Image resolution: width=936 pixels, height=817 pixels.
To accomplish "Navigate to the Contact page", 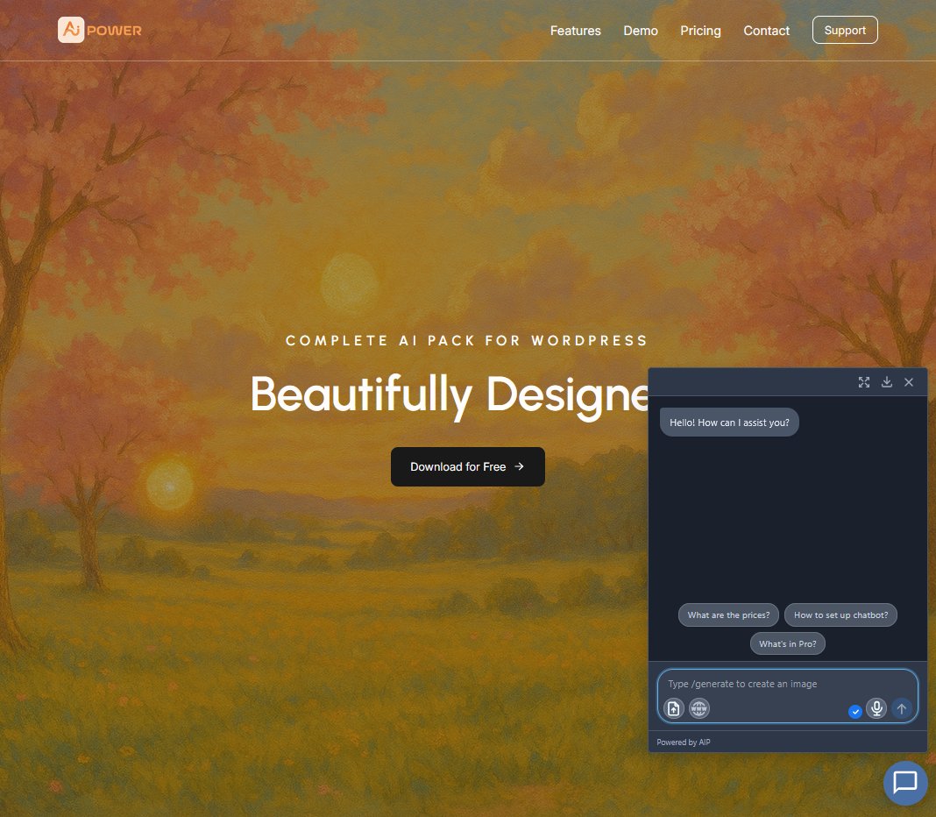I will pyautogui.click(x=766, y=31).
